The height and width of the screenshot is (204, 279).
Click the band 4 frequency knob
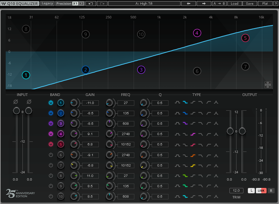point(109,134)
